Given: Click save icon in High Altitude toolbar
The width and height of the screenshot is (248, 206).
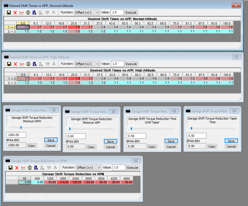Looking at the screenshot, I should click(x=9, y=64).
